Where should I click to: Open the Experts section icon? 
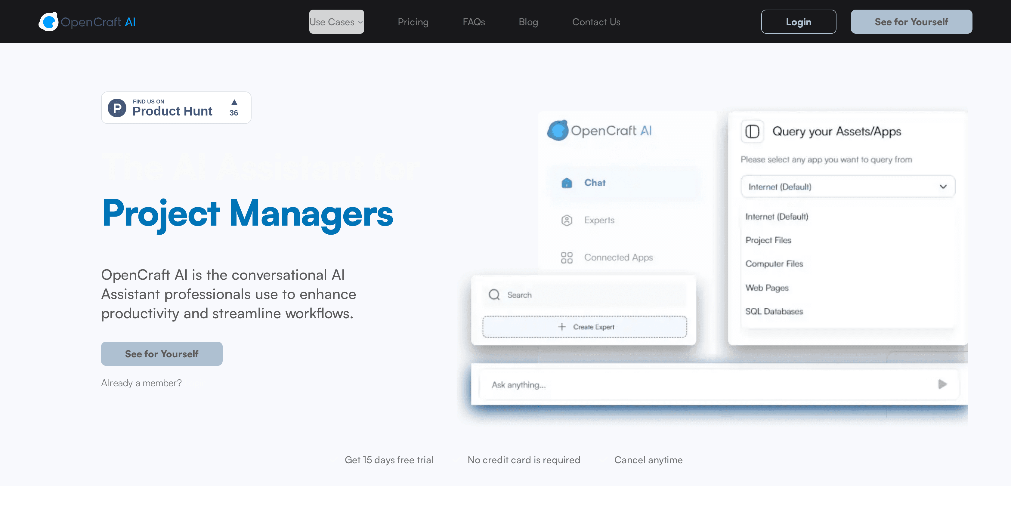(x=567, y=220)
